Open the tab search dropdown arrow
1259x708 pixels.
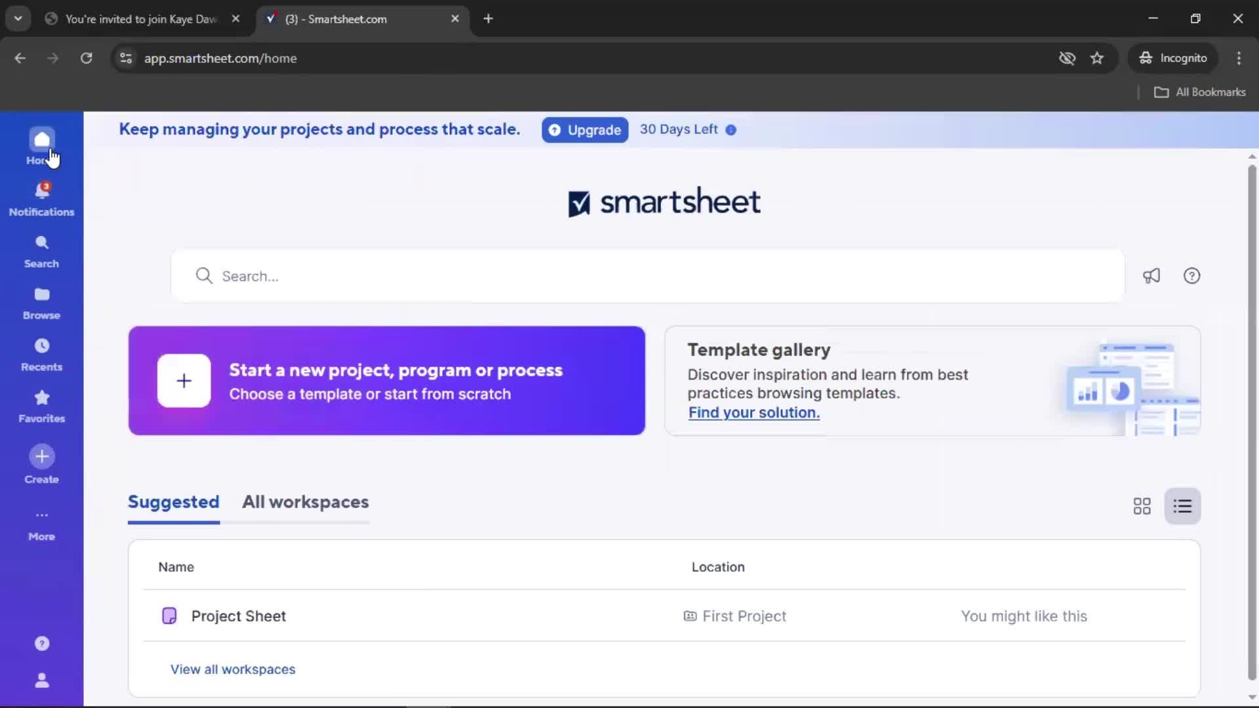[18, 18]
